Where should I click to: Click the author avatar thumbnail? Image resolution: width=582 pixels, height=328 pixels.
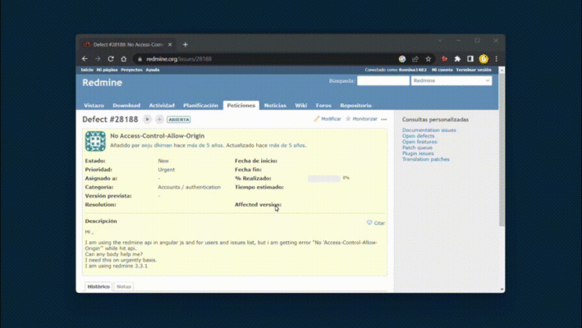tap(95, 141)
